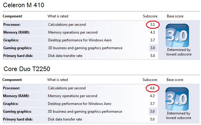The width and height of the screenshot is (201, 125).
Task: Click Celeron Gaming graphics 3.0 subscore
Action: pos(153,48)
